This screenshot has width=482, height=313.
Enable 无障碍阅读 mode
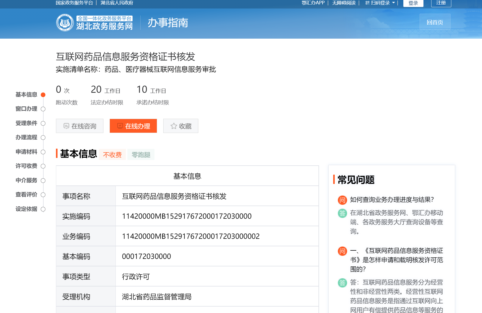[x=344, y=3]
